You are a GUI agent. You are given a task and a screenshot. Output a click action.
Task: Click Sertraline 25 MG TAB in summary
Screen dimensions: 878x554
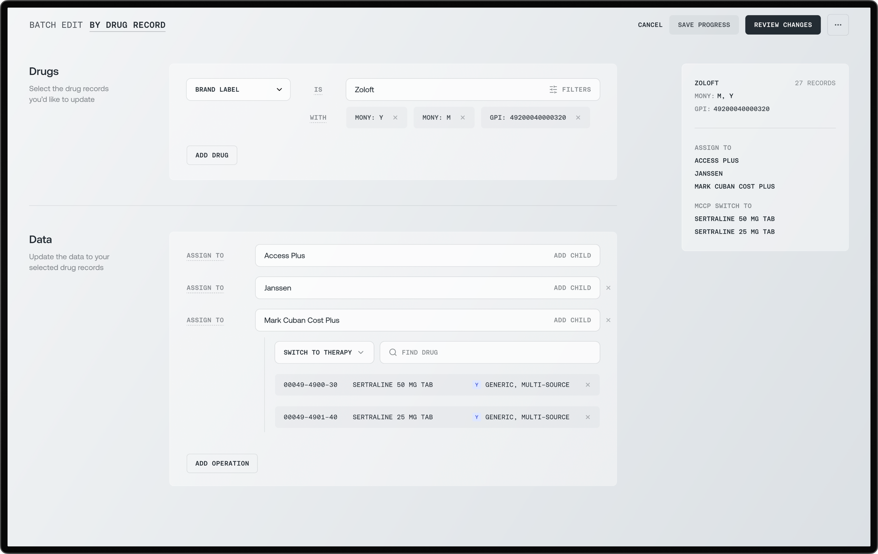click(734, 232)
